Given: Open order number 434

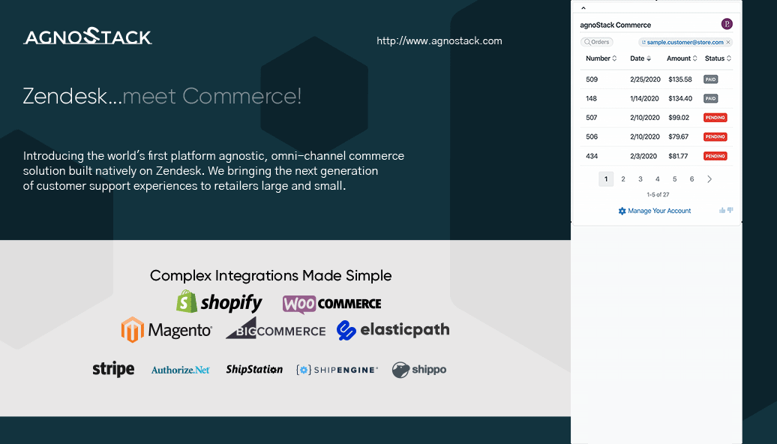Looking at the screenshot, I should point(592,156).
